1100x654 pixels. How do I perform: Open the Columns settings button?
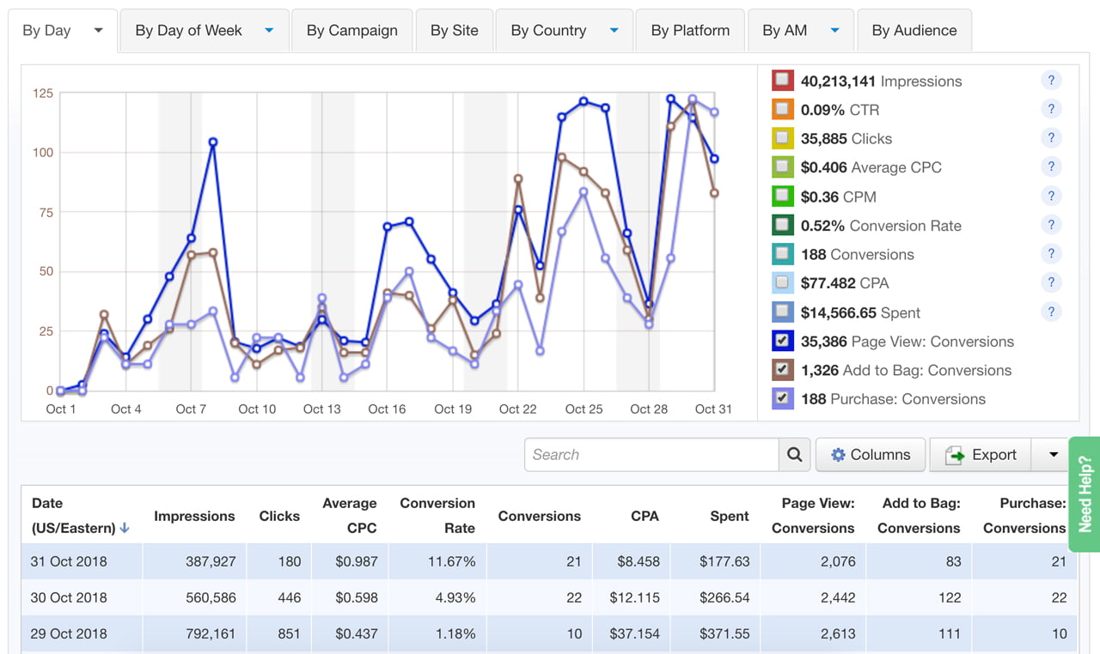(870, 455)
